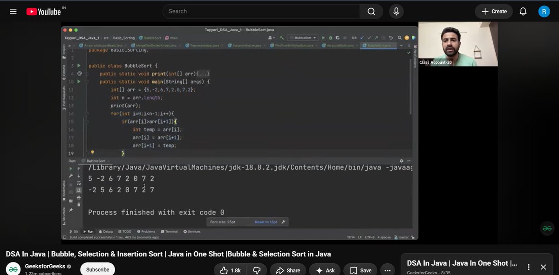Click the pin tab icon in Run panel
The image size is (559, 275).
pyautogui.click(x=71, y=210)
